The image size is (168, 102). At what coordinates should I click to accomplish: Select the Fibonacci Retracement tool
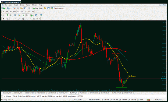26,19
